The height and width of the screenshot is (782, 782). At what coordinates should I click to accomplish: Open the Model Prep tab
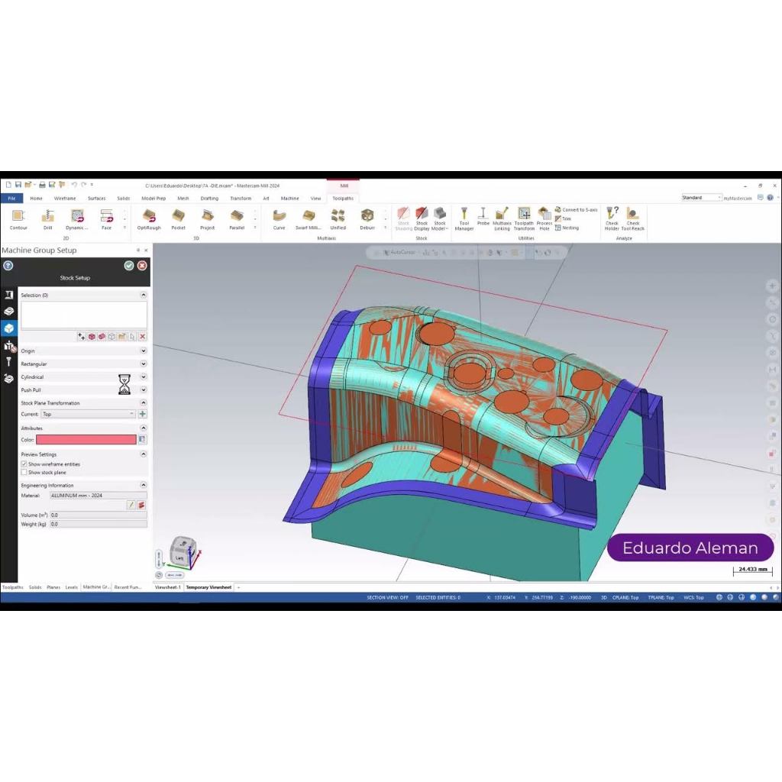coord(153,198)
